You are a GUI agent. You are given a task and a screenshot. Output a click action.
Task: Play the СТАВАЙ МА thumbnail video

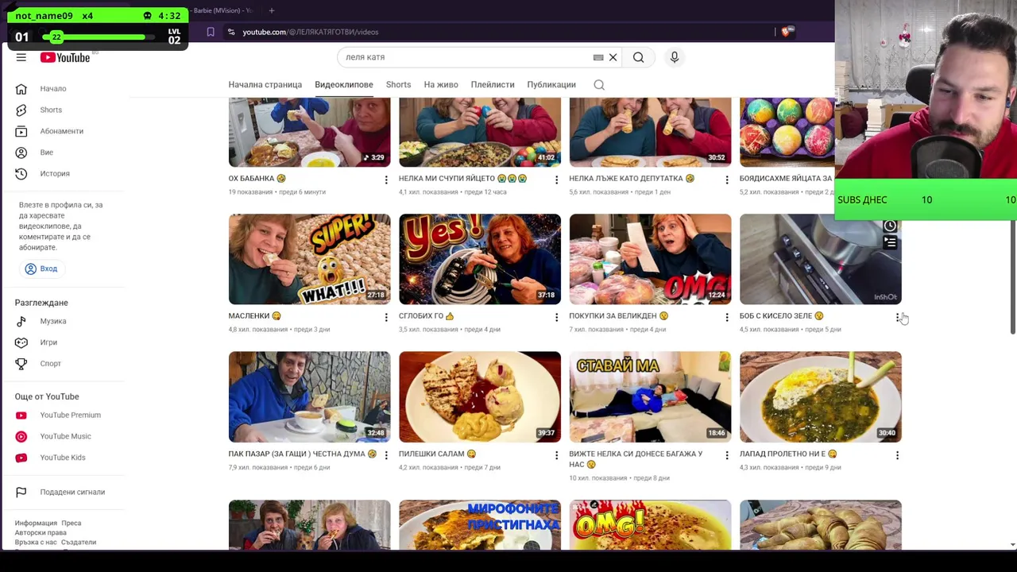[x=650, y=396]
